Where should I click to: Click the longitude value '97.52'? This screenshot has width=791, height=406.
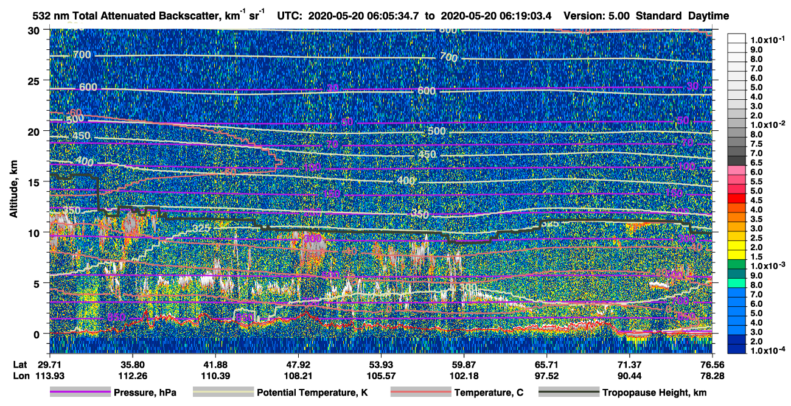[x=546, y=376]
